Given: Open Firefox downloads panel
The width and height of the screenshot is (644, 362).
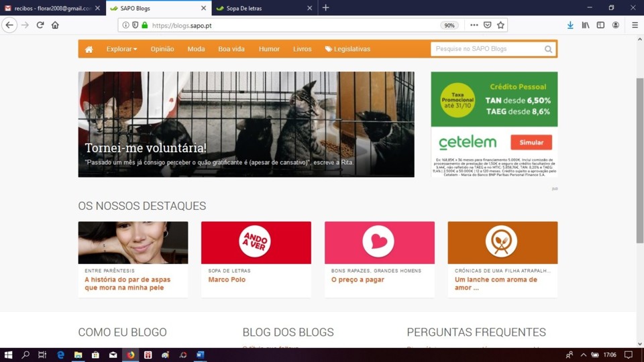Looking at the screenshot, I should [x=570, y=25].
